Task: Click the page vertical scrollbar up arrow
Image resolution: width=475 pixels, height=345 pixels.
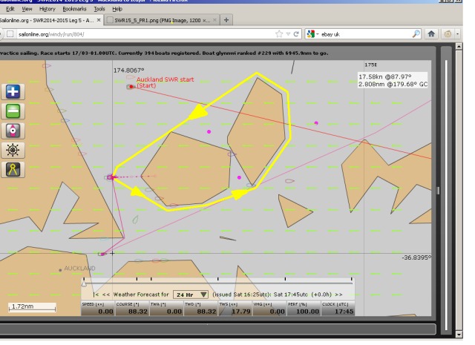Action: (459, 47)
